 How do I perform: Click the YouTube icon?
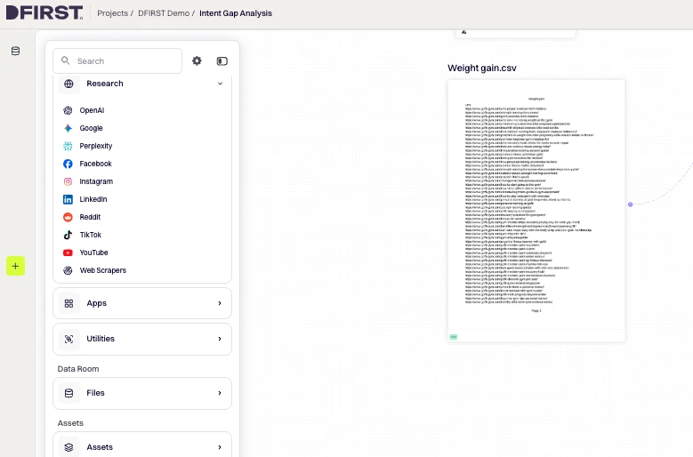tap(68, 253)
